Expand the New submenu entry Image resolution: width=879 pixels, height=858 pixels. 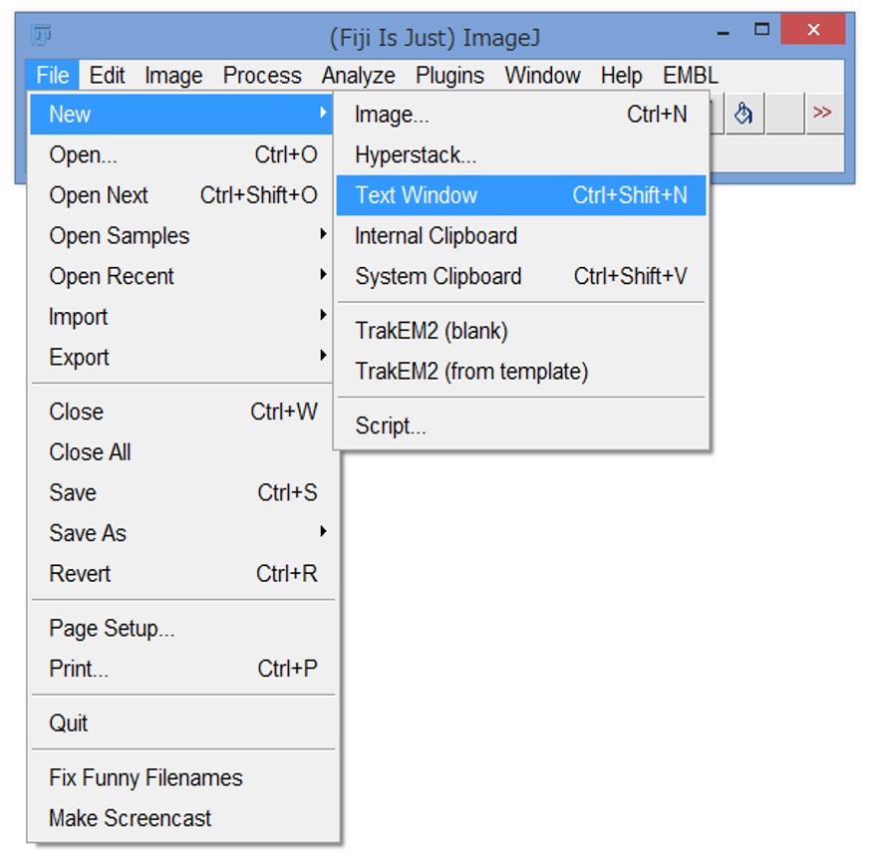click(x=181, y=115)
